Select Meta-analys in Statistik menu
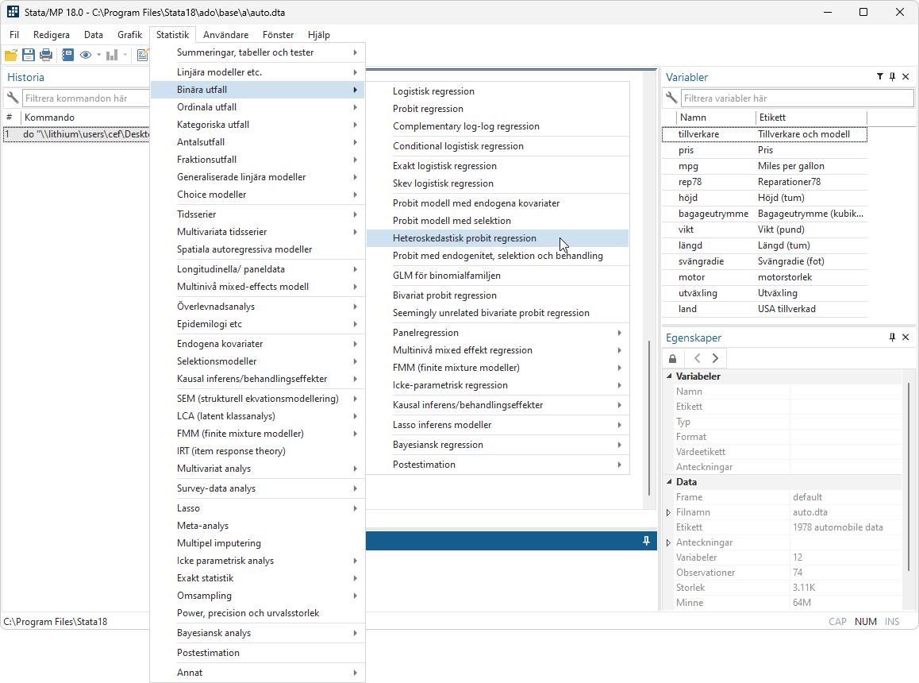919x683 pixels. tap(257, 526)
